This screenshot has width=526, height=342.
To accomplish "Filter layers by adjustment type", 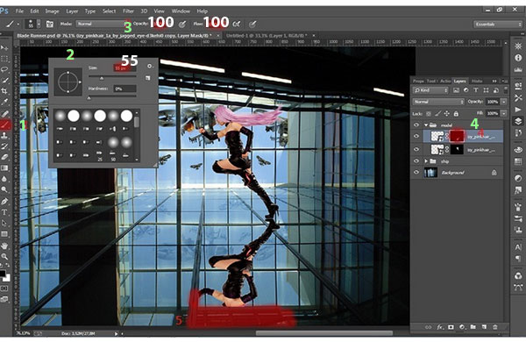I will tap(466, 90).
